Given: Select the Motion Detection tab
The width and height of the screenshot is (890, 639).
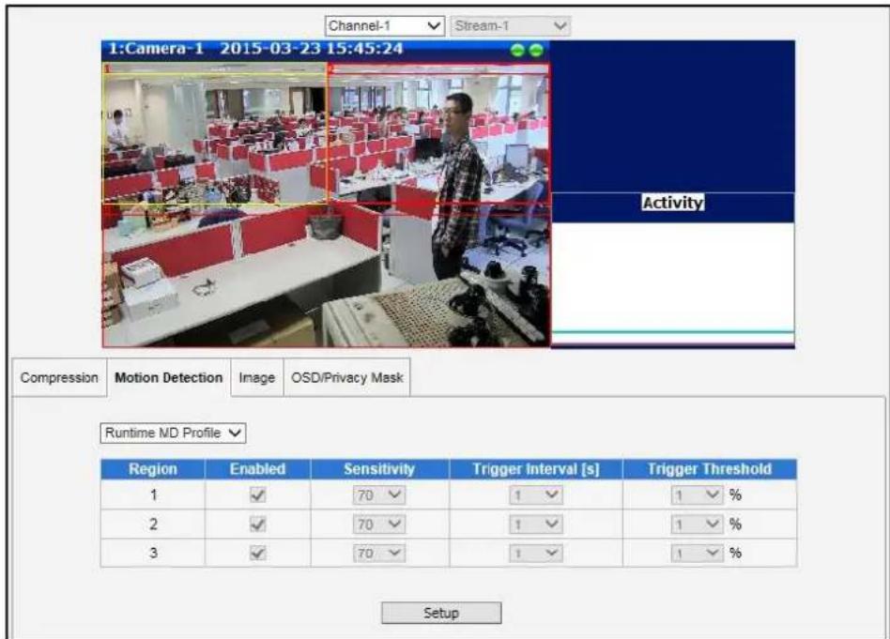Looking at the screenshot, I should point(169,378).
